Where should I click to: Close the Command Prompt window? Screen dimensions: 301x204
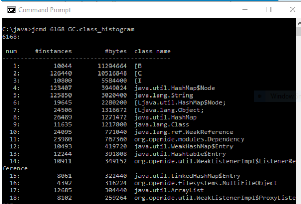(x=293, y=9)
